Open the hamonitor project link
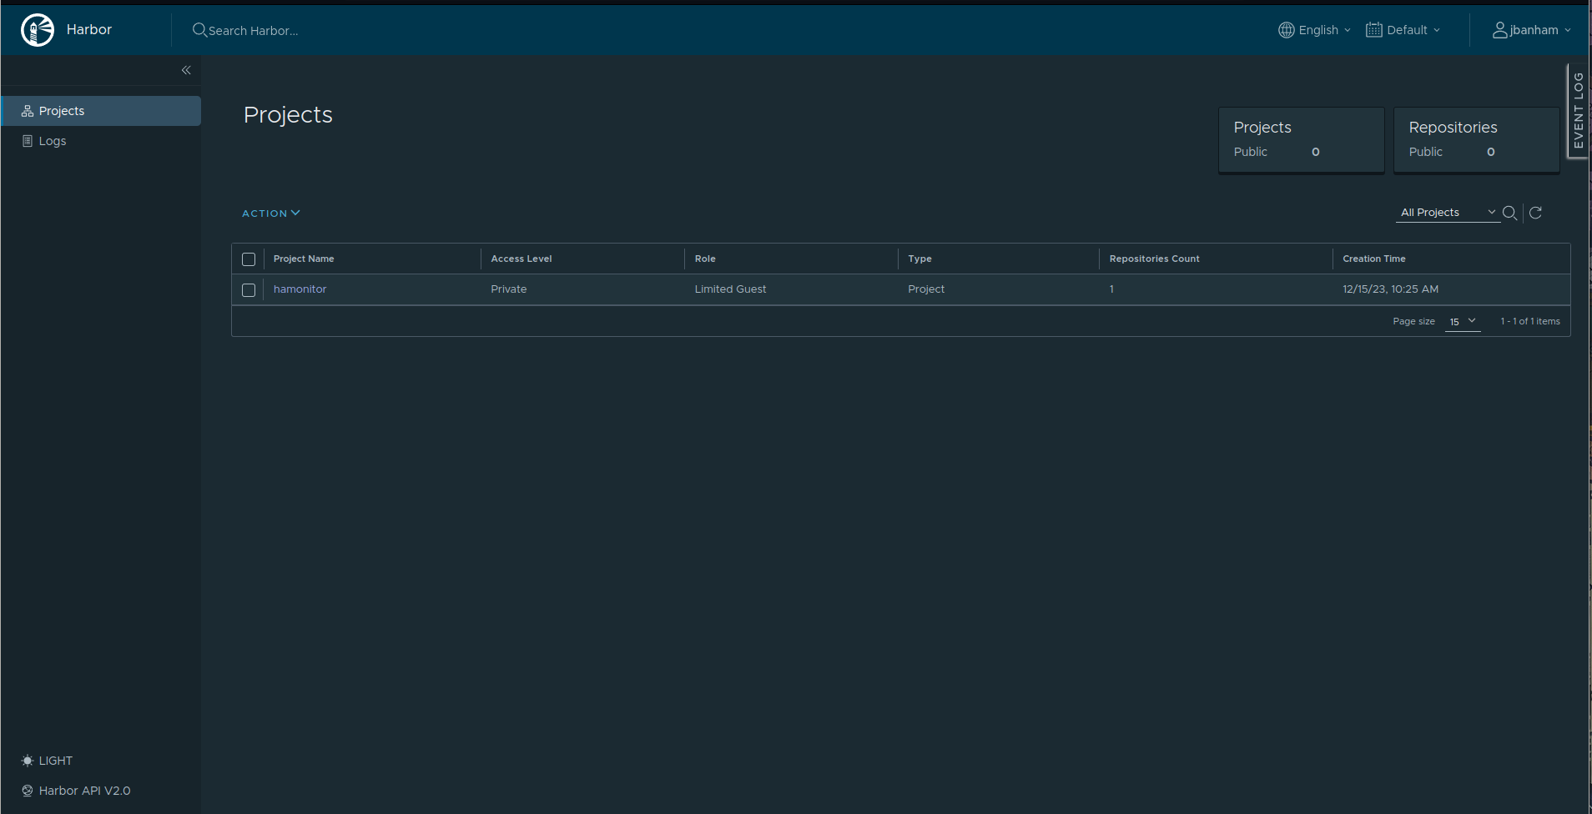Viewport: 1592px width, 814px height. point(300,289)
